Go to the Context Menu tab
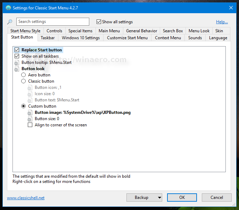239x210 pixels. 168,38
